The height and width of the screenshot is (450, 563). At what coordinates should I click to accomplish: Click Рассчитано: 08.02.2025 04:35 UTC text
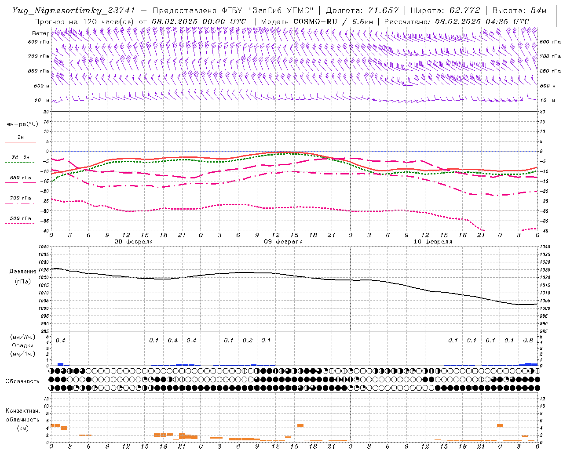[x=457, y=22]
